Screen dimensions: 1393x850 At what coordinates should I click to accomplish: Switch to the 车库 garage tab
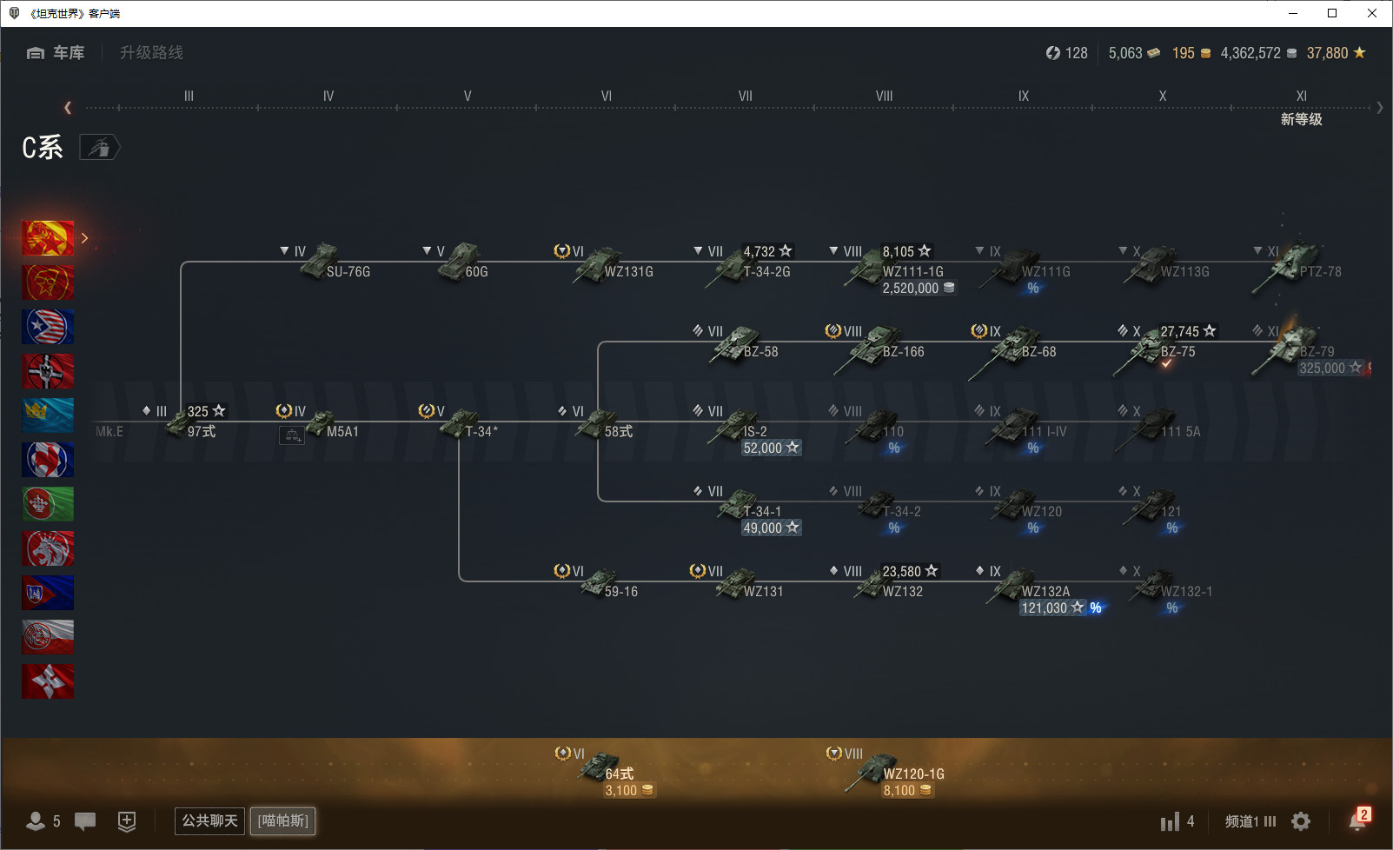[x=56, y=53]
